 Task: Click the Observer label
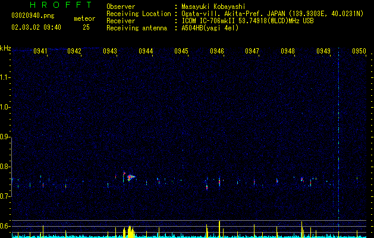tap(121, 7)
